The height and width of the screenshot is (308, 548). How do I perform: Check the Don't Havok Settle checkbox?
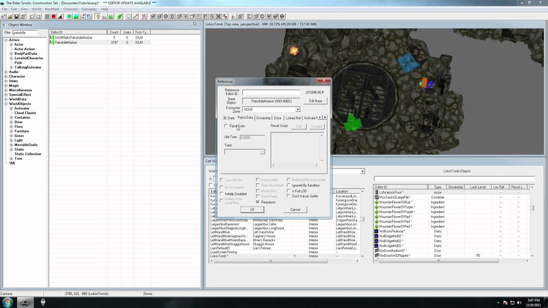click(x=289, y=196)
